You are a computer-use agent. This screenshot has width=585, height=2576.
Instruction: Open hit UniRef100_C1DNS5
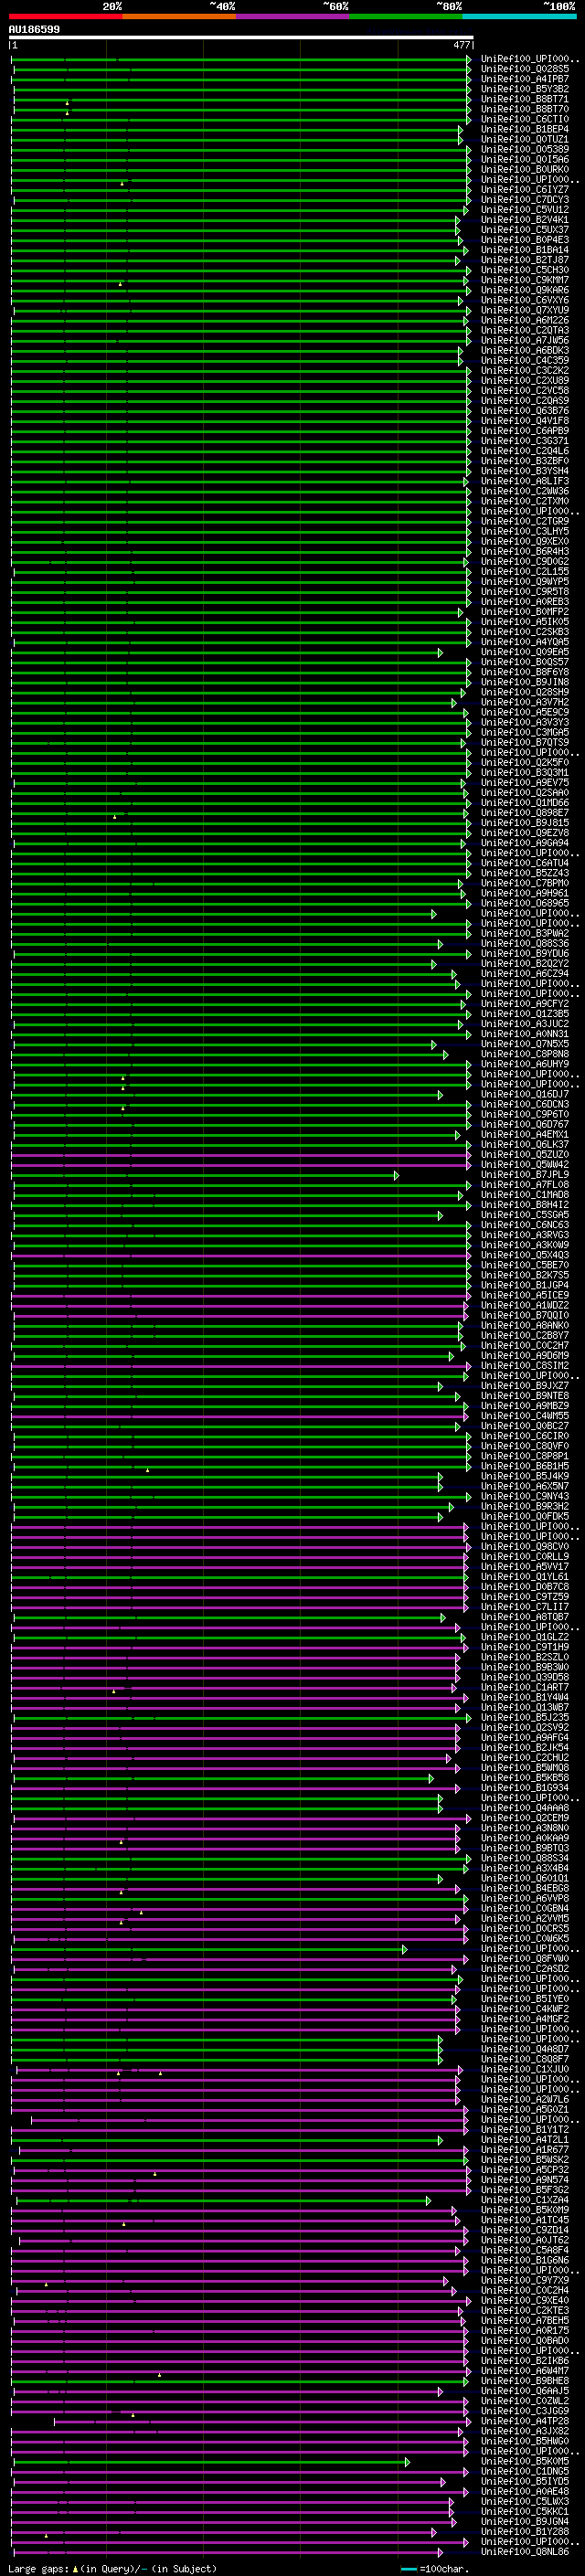[525, 2470]
